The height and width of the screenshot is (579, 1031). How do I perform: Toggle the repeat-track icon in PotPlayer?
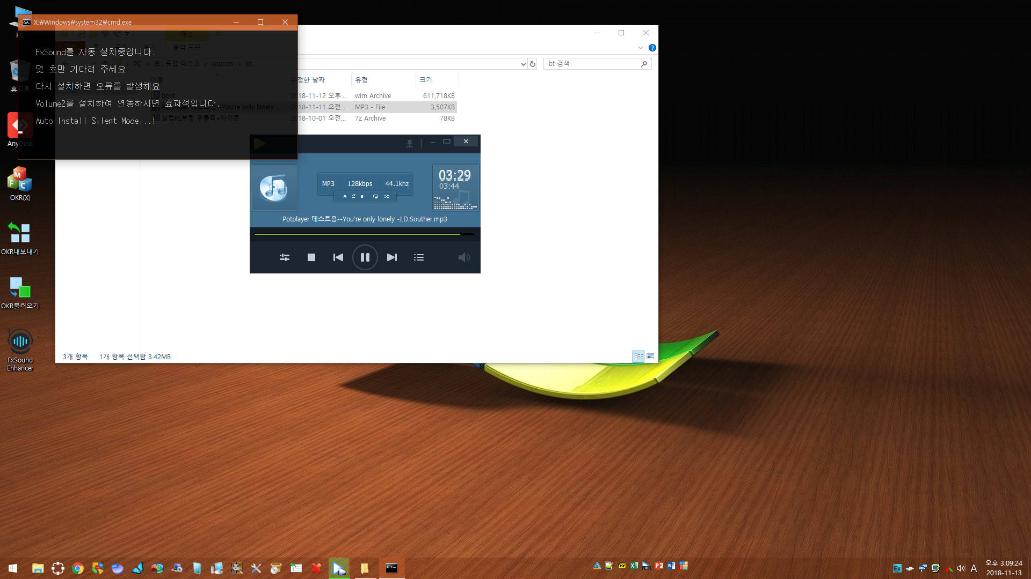pos(375,197)
